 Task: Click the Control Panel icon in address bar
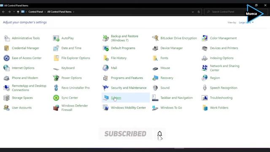point(23,12)
